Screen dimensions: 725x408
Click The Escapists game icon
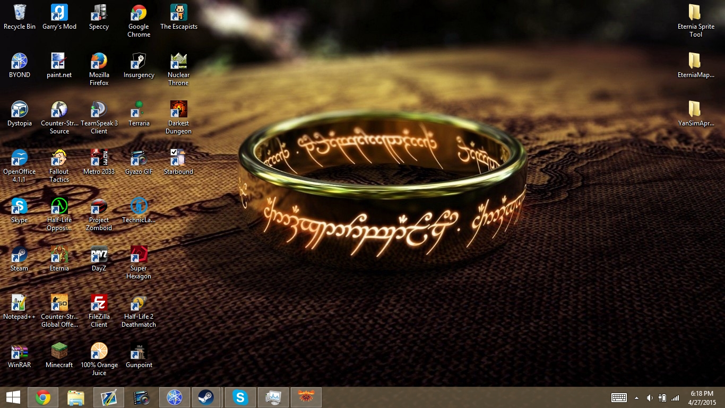click(179, 17)
